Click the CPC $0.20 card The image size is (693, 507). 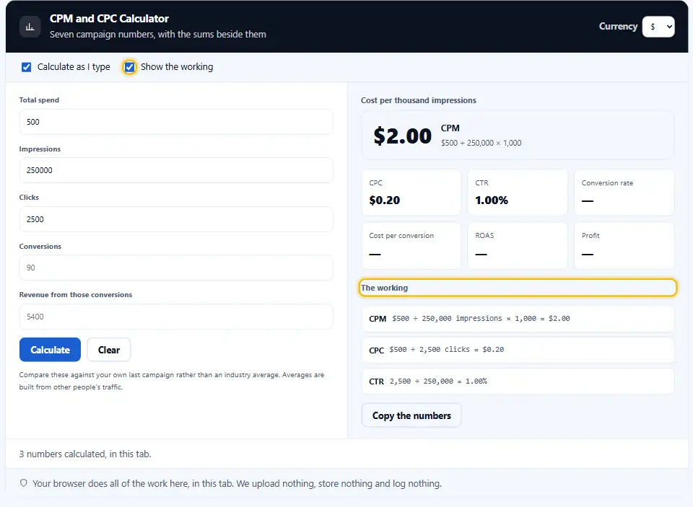[411, 193]
